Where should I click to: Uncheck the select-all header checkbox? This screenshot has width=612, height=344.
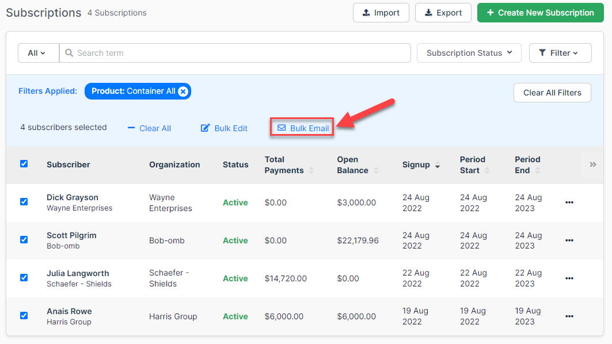[x=24, y=164]
